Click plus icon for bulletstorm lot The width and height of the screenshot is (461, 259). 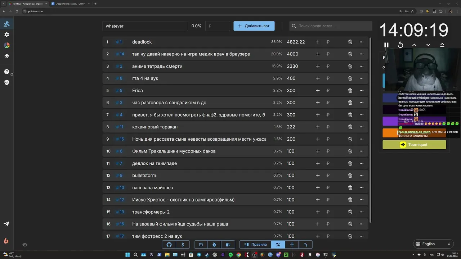[x=318, y=176]
